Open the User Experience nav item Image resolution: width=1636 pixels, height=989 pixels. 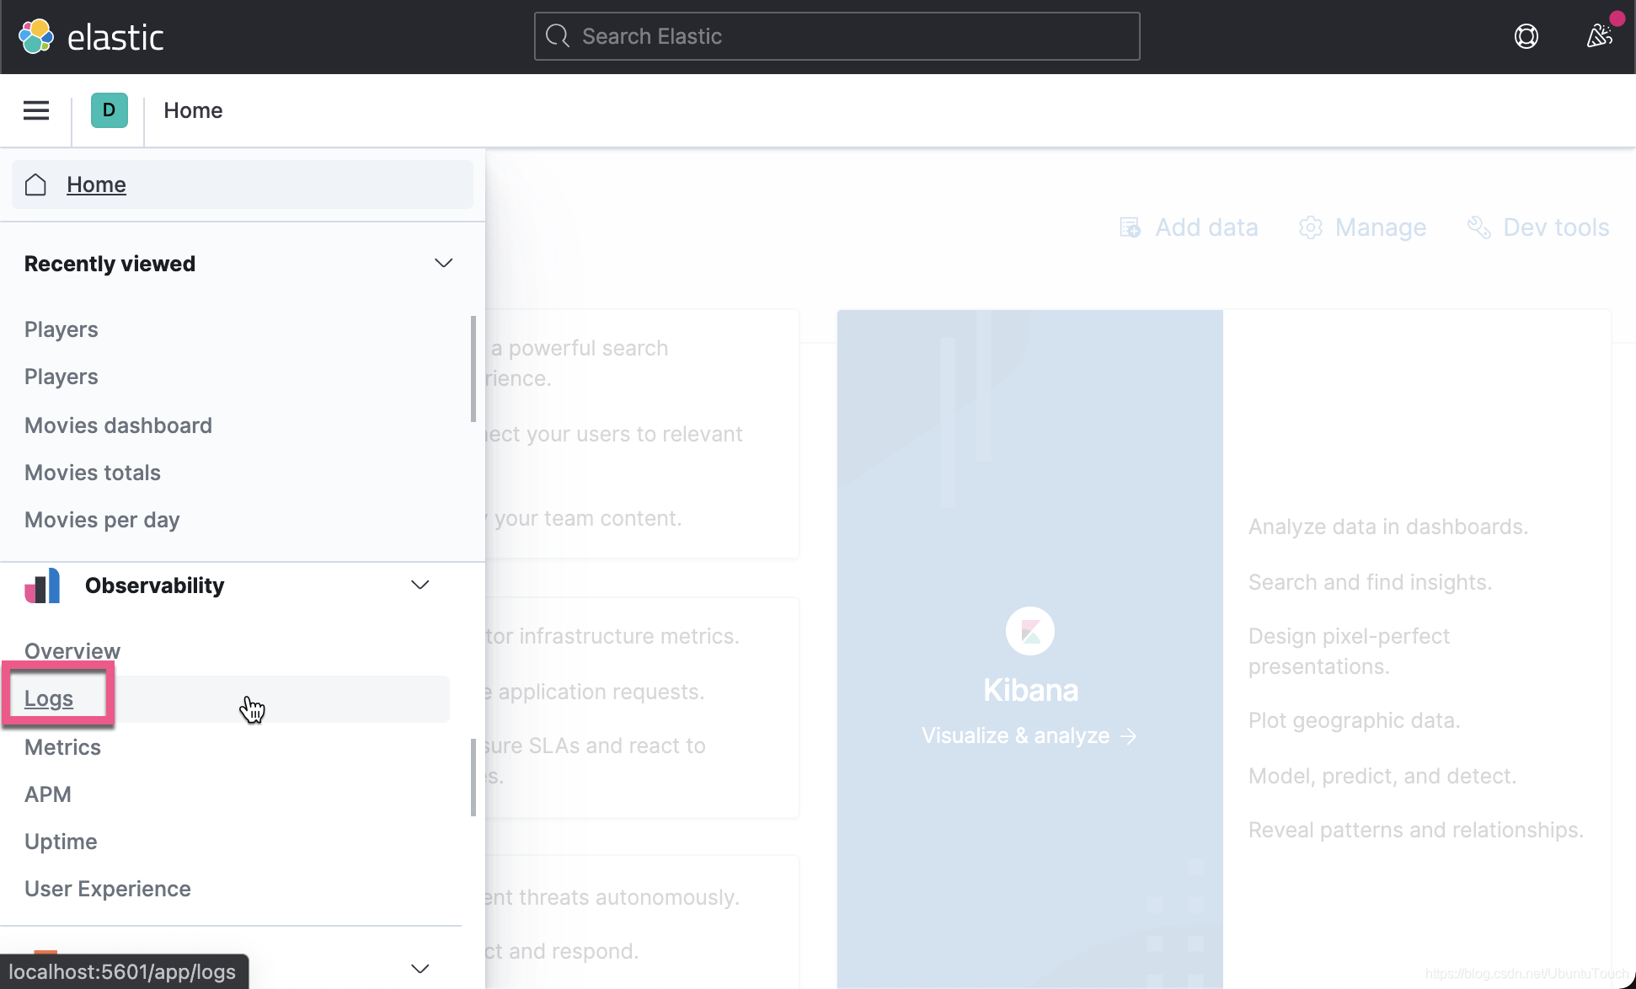tap(108, 889)
